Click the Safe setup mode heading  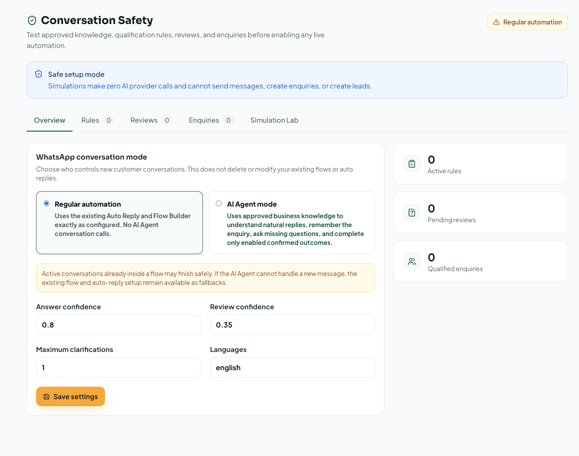(76, 75)
